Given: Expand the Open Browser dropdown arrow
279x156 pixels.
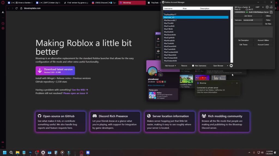Looking at the screenshot, I should (228, 66).
